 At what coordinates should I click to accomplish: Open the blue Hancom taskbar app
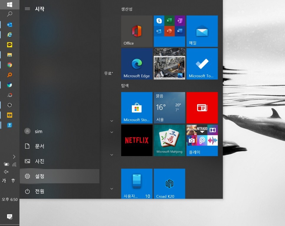tap(9, 125)
